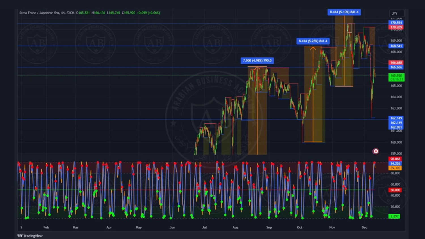
Task: Click the blue 170.554 price label
Action: tap(396, 23)
